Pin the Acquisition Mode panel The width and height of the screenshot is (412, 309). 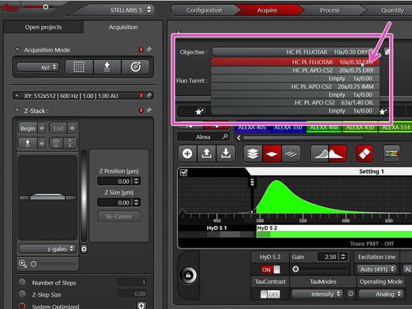click(149, 49)
